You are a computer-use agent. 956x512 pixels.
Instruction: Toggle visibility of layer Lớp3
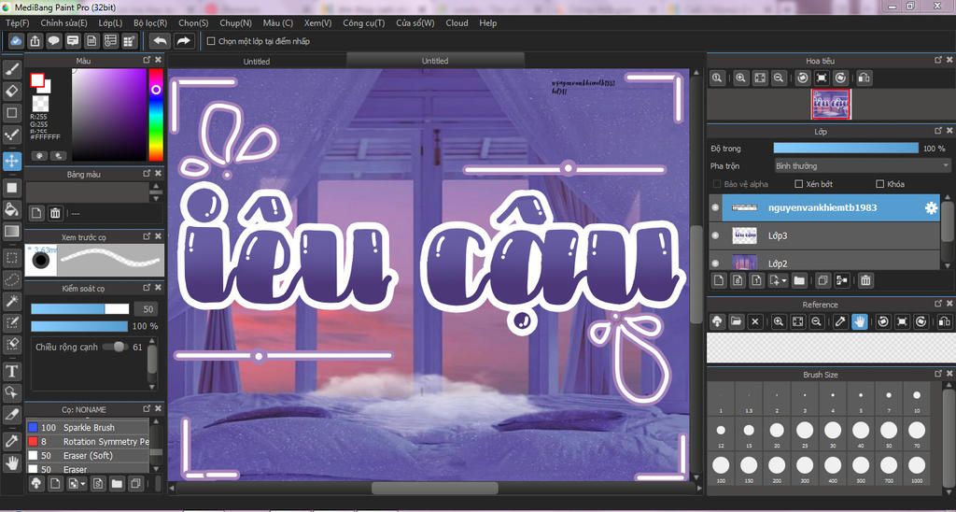coord(715,235)
